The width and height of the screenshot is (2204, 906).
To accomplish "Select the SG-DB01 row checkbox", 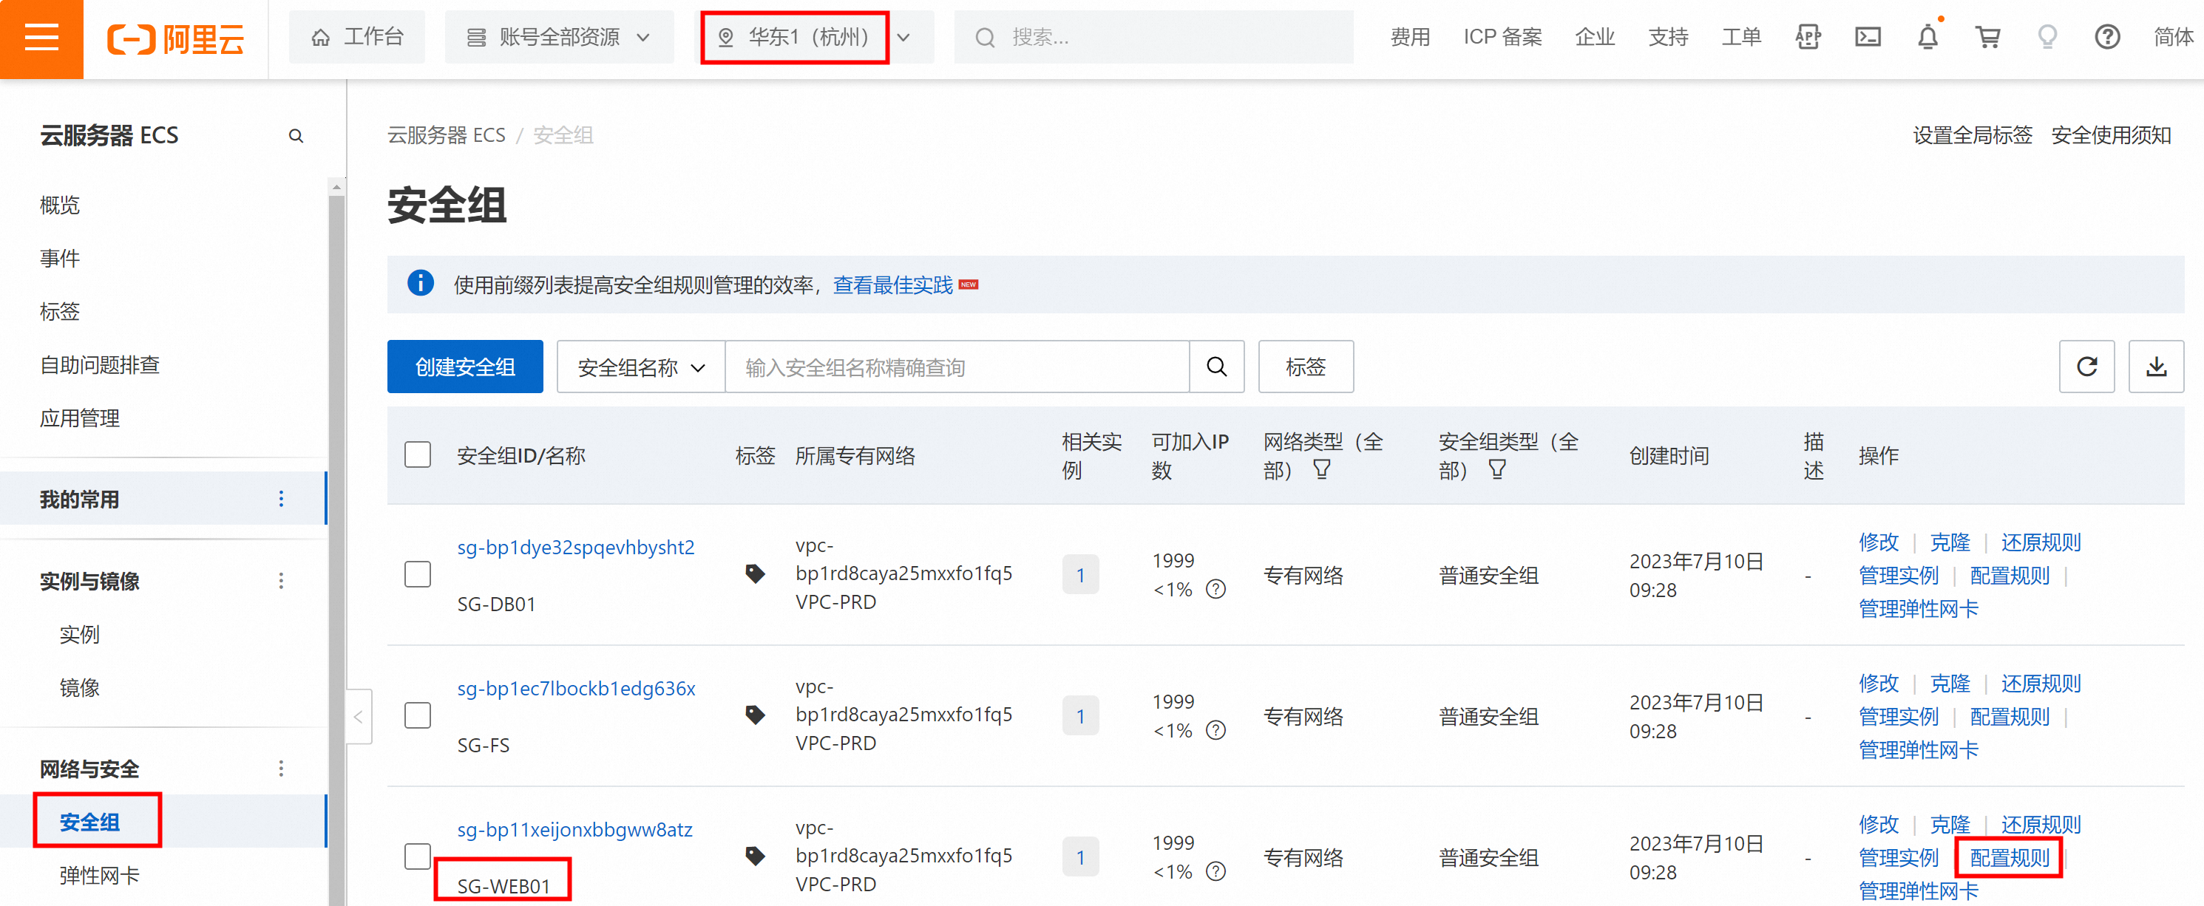I will click(x=418, y=574).
